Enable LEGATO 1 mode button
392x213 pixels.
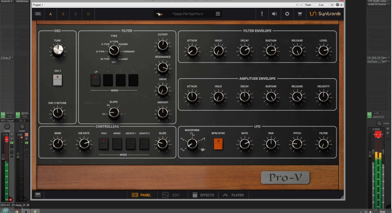[x=131, y=144]
